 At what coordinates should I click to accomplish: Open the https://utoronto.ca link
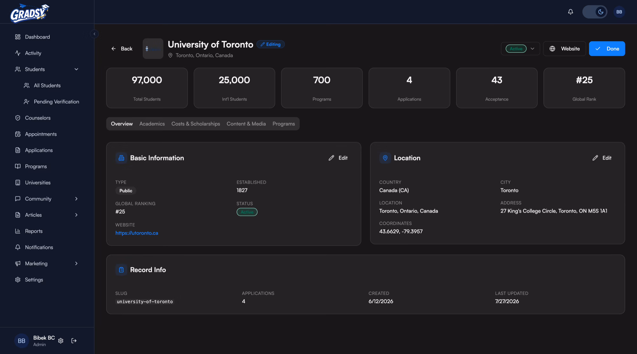[137, 233]
